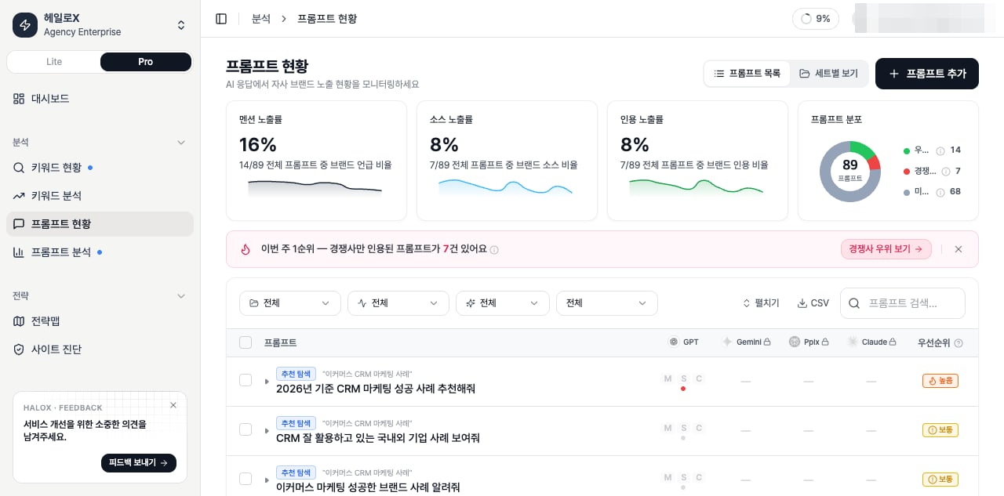This screenshot has width=1004, height=496.
Task: Click the info icon after 건 있어요
Action: pyautogui.click(x=494, y=250)
